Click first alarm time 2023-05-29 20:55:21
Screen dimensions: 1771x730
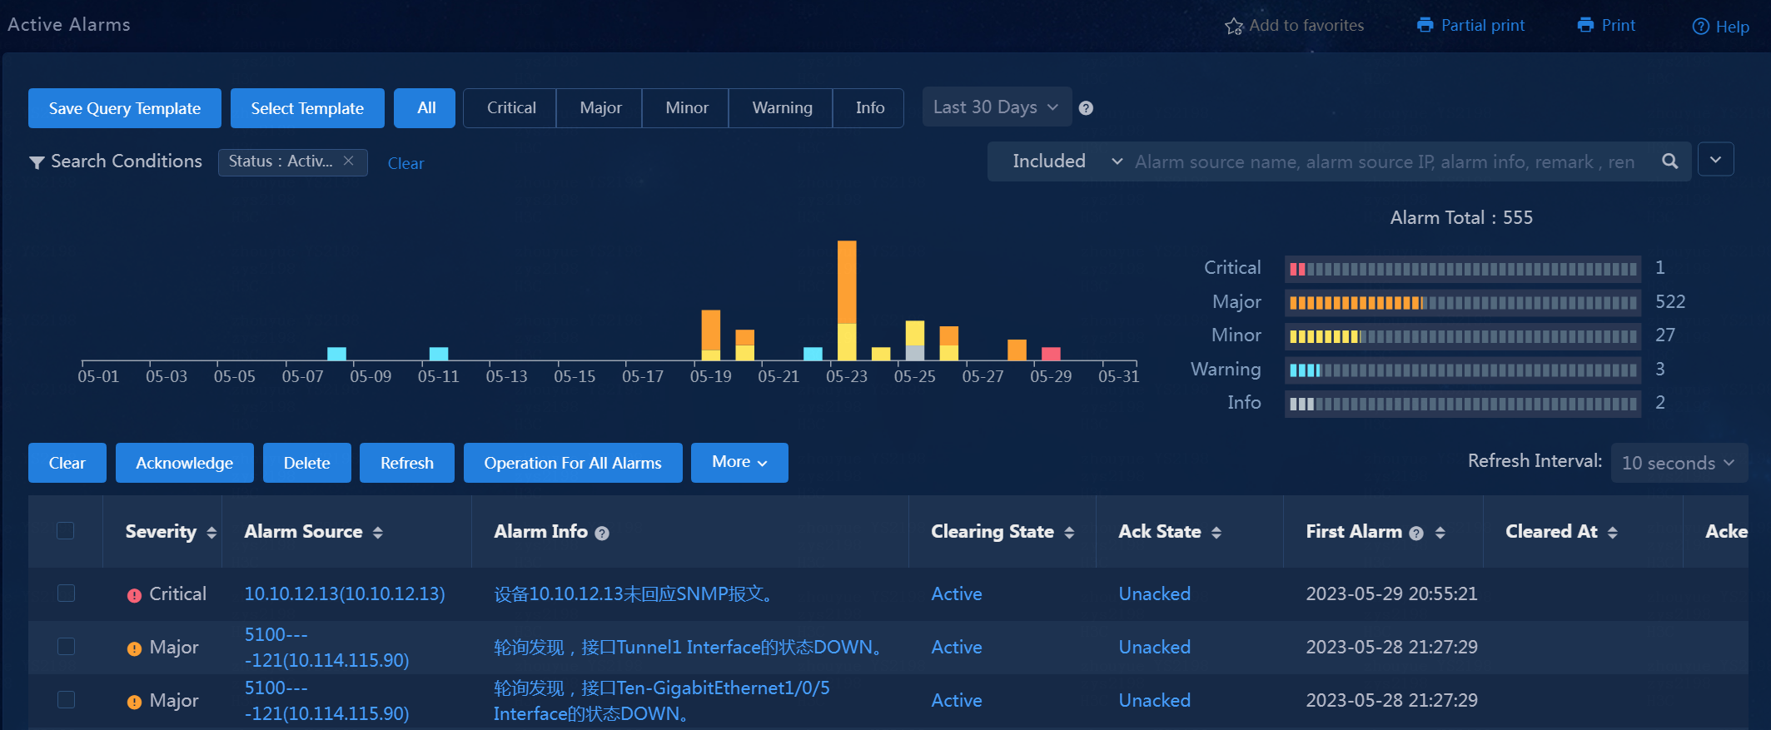(1391, 593)
